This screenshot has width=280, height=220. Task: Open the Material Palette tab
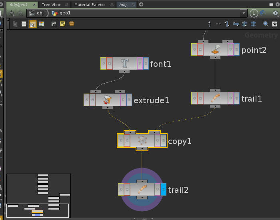90,4
